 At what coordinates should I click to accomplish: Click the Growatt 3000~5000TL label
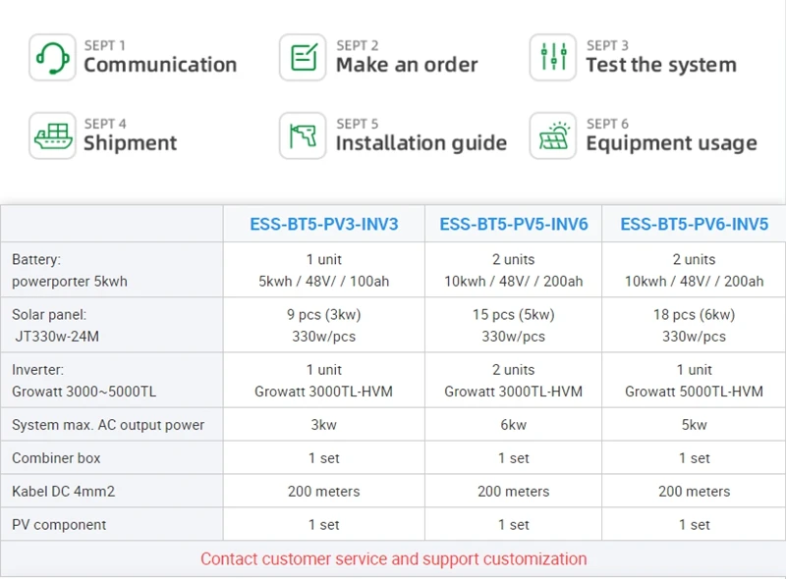pos(84,392)
